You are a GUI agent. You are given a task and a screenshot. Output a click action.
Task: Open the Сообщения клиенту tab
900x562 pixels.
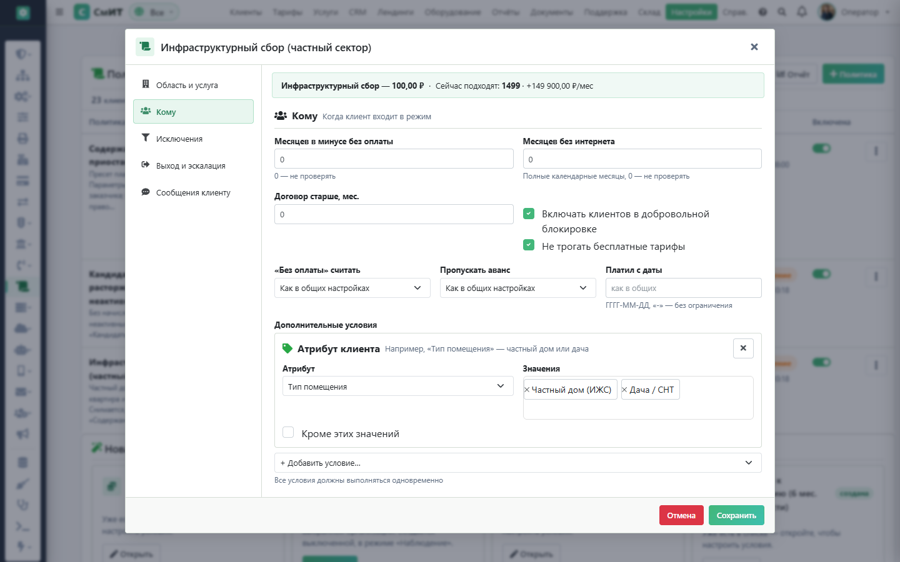tap(193, 192)
